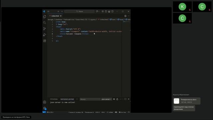213x120 pixels.
Task: Start server with the Go Live button
Action: click(x=122, y=112)
